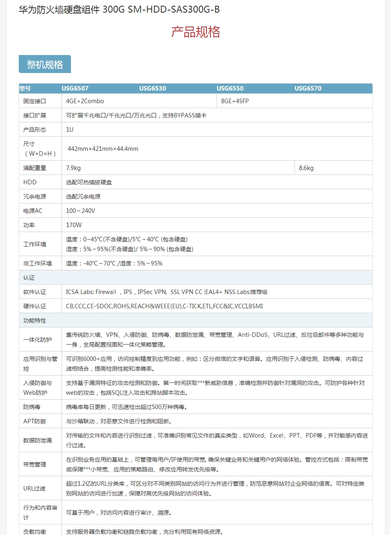Click the 170W power value
This screenshot has height=535, width=390.
click(x=74, y=225)
